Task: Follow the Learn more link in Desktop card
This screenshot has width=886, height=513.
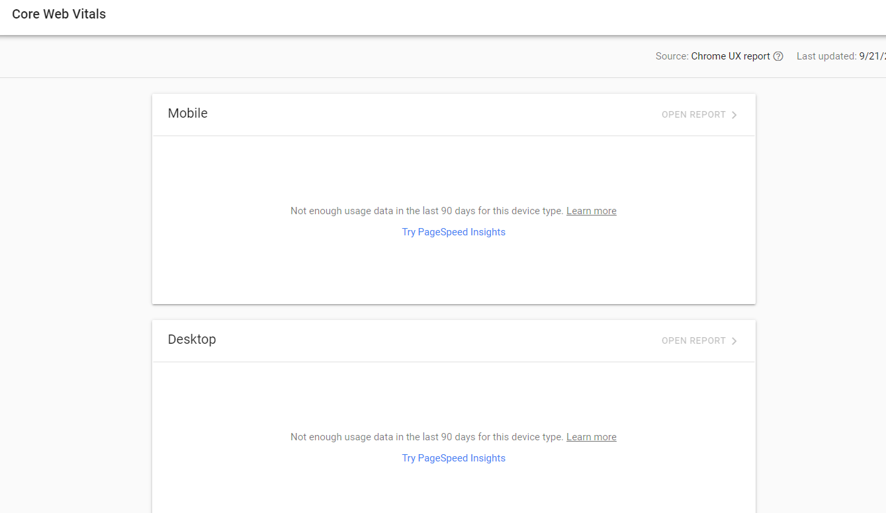Action: pyautogui.click(x=591, y=437)
